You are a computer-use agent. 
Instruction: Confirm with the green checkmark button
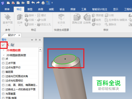3,45
